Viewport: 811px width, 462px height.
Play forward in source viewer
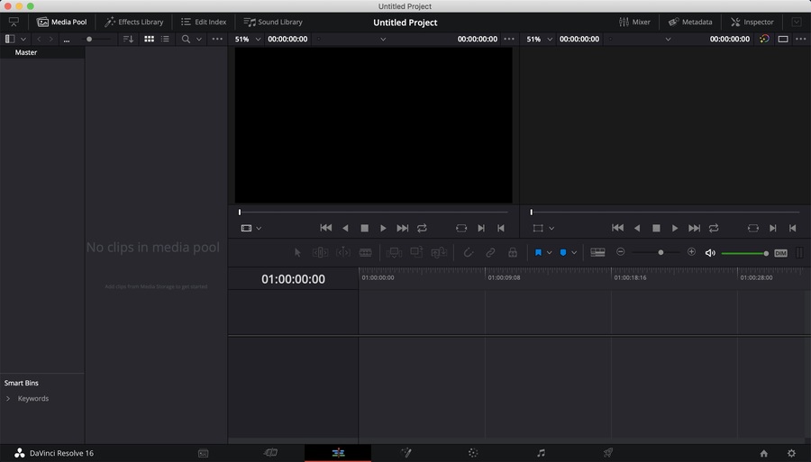pos(383,228)
